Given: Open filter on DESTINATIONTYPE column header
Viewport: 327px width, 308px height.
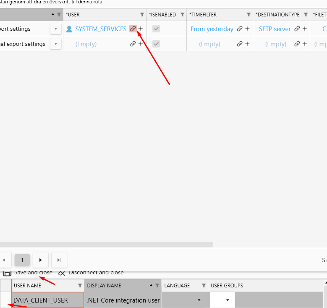Looking at the screenshot, I should coord(306,15).
